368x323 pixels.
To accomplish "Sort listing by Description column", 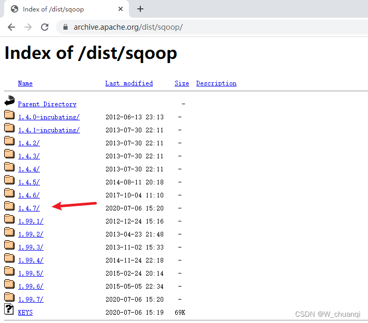I will [x=216, y=83].
